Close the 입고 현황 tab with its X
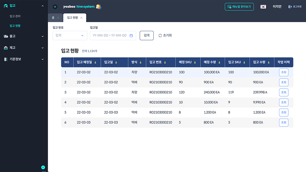 pyautogui.click(x=81, y=18)
